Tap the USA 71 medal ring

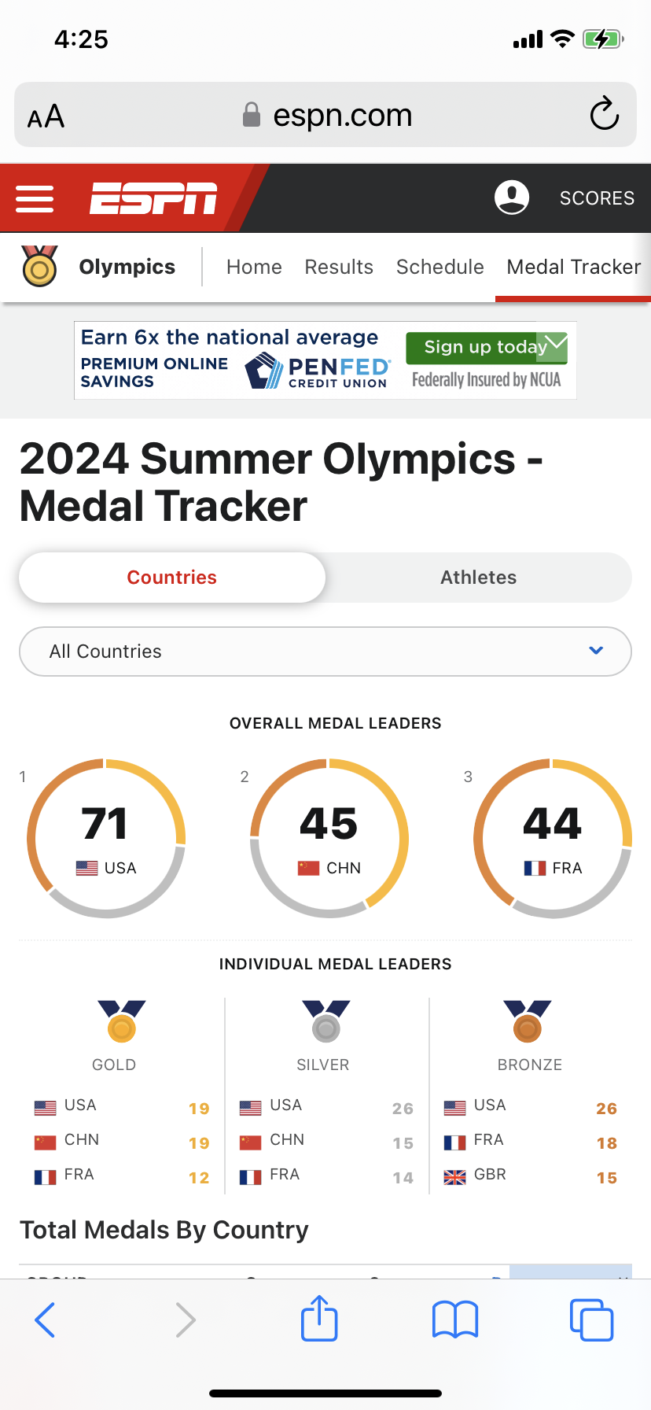(x=106, y=838)
